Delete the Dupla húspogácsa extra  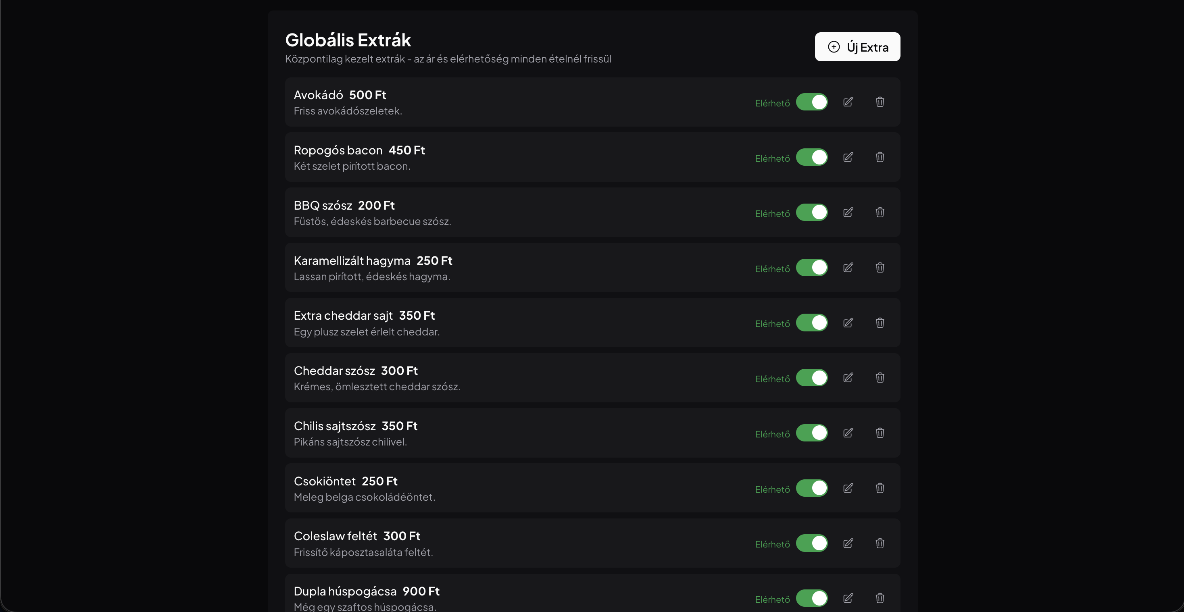coord(880,598)
